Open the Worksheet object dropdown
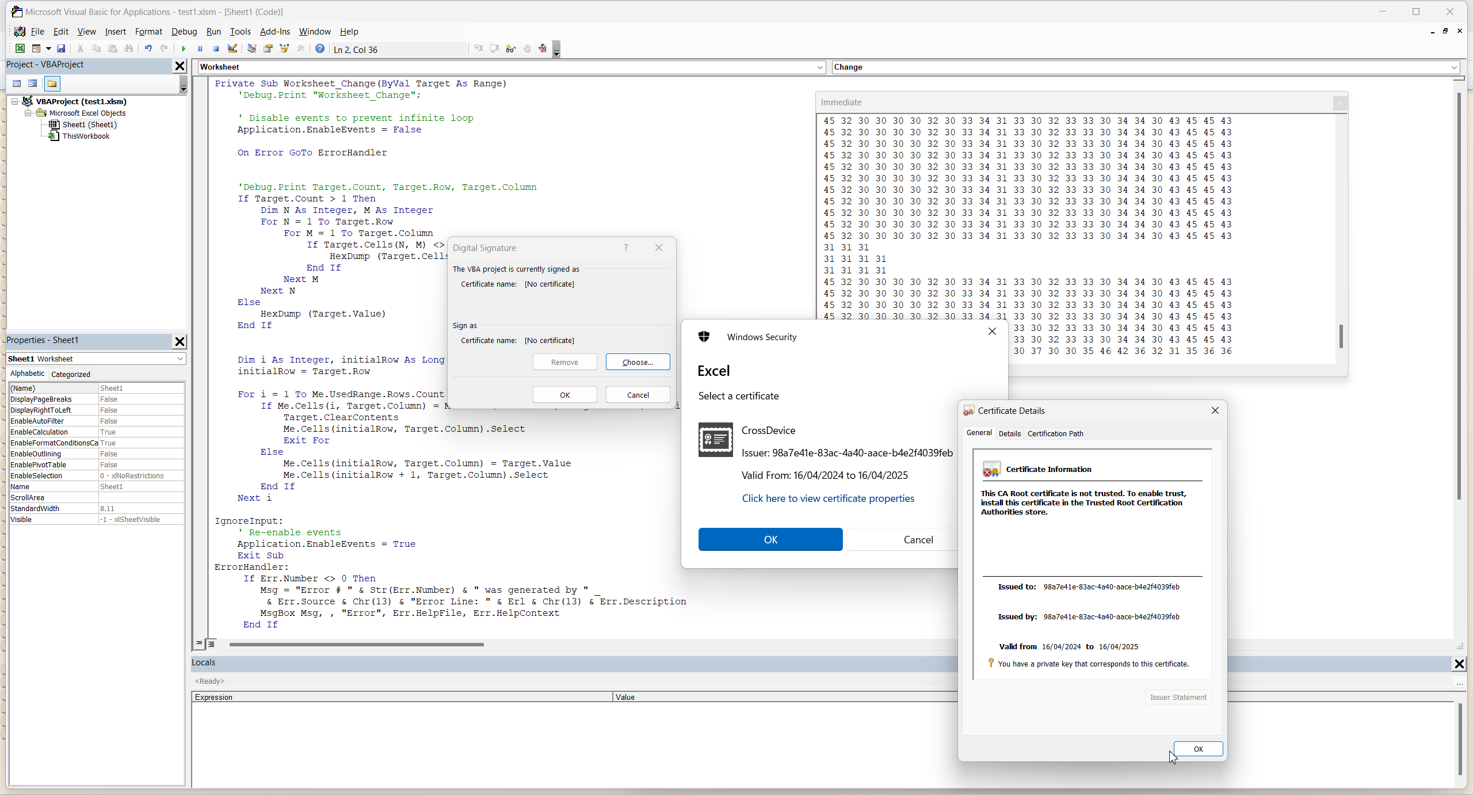The image size is (1473, 796). click(820, 67)
